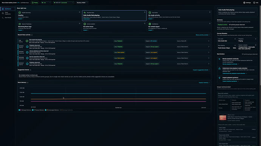
Task: Follow Inspect link in Active Incident card
Action: tap(86, 30)
